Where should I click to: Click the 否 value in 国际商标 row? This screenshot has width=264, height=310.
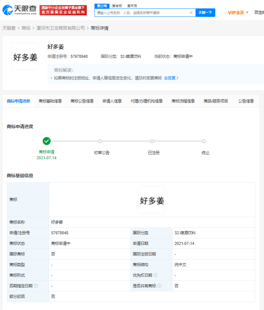point(53,254)
